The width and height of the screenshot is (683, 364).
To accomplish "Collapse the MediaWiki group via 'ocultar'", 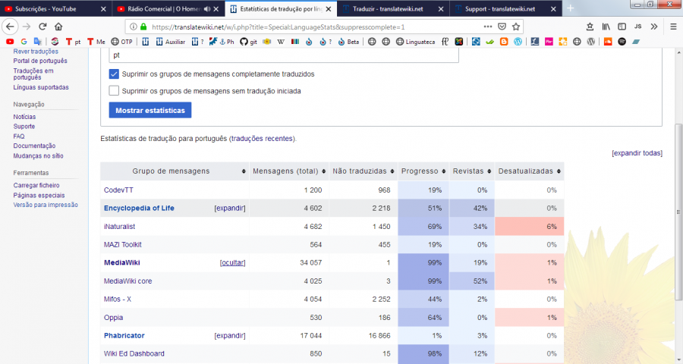I will (x=233, y=262).
